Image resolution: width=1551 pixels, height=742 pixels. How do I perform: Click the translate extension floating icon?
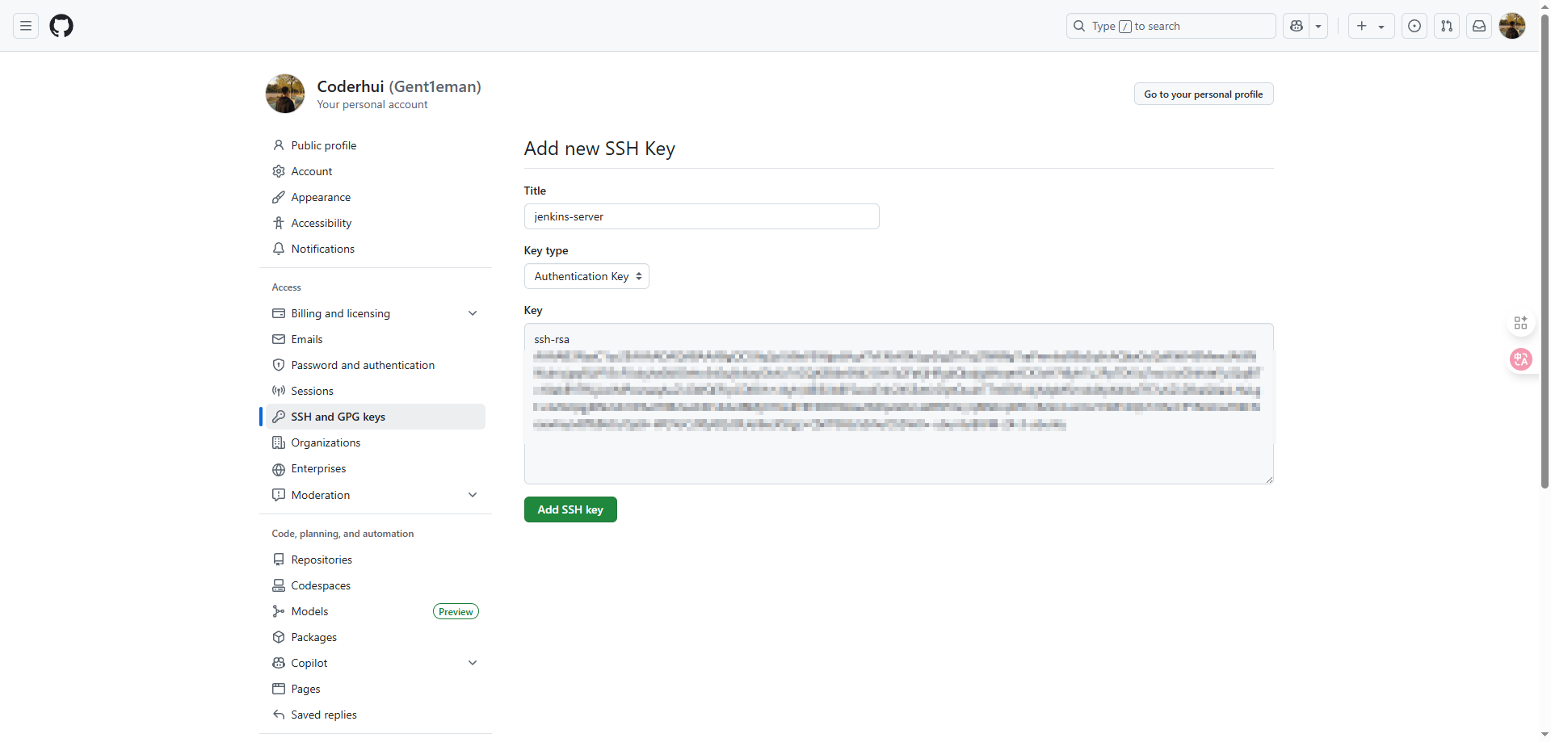pyautogui.click(x=1520, y=359)
